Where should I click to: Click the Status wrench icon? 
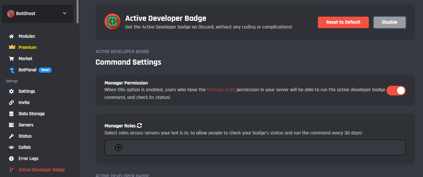tap(12, 136)
